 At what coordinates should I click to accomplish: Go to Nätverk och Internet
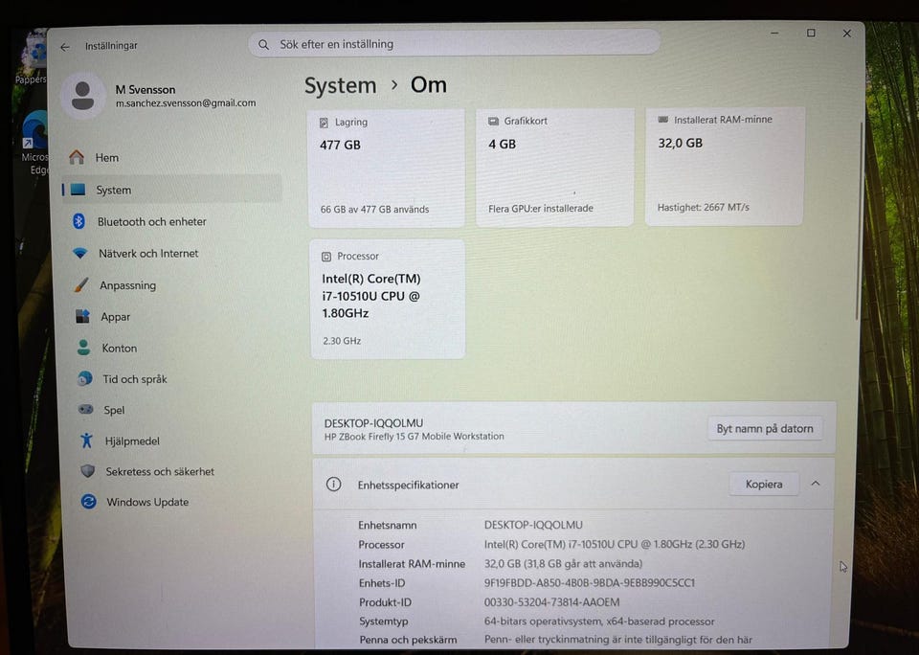point(173,254)
